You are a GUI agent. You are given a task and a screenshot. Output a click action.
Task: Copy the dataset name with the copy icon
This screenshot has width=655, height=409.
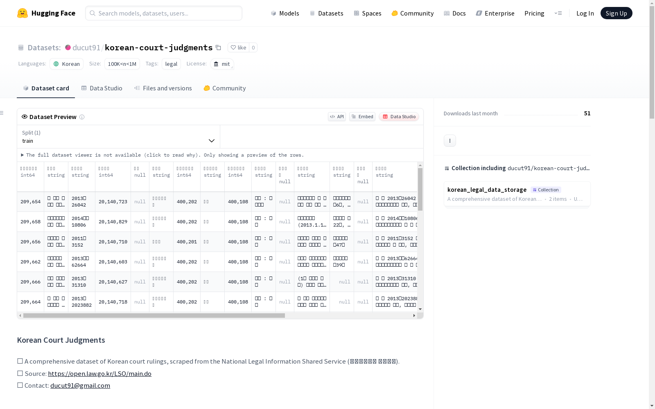coord(219,47)
